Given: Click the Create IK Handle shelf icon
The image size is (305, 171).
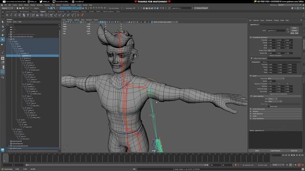Looking at the screenshot, I should (16, 15).
